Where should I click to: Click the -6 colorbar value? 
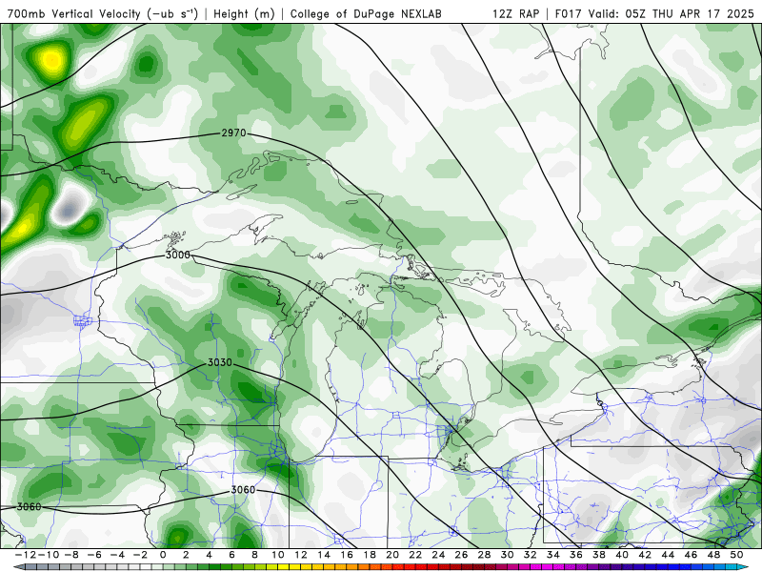coord(94,555)
